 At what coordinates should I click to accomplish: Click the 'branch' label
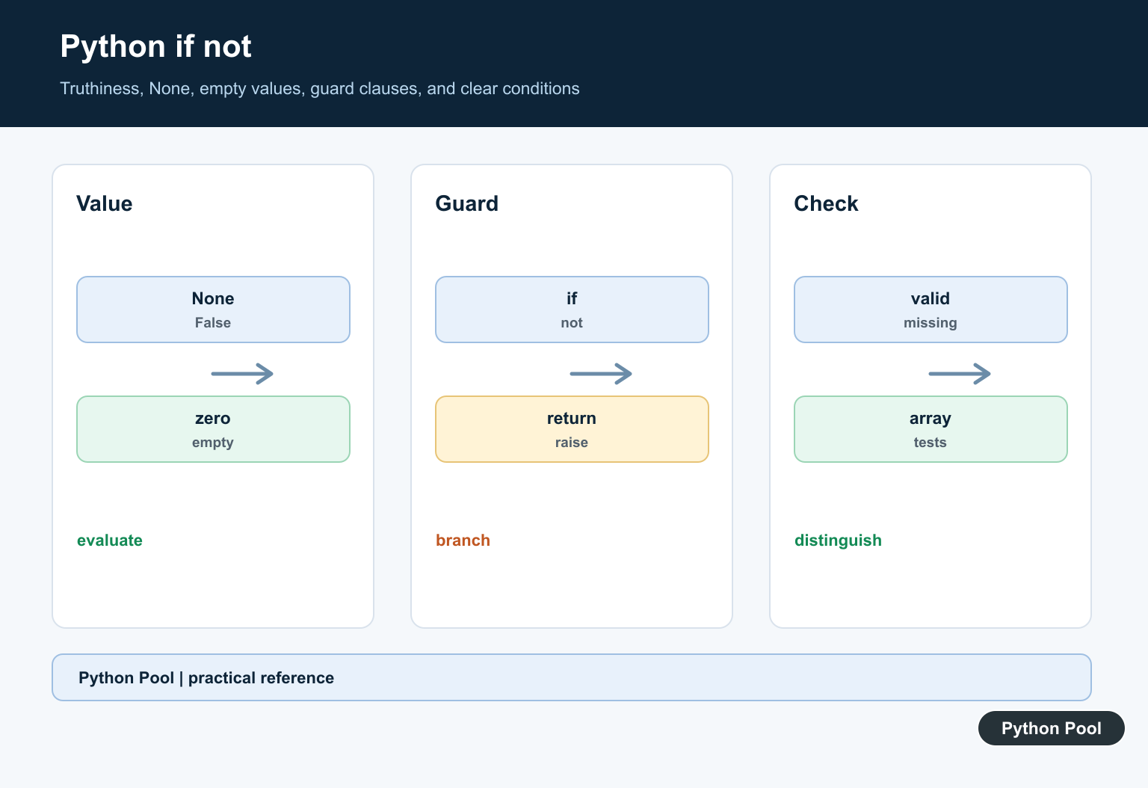[x=463, y=540]
